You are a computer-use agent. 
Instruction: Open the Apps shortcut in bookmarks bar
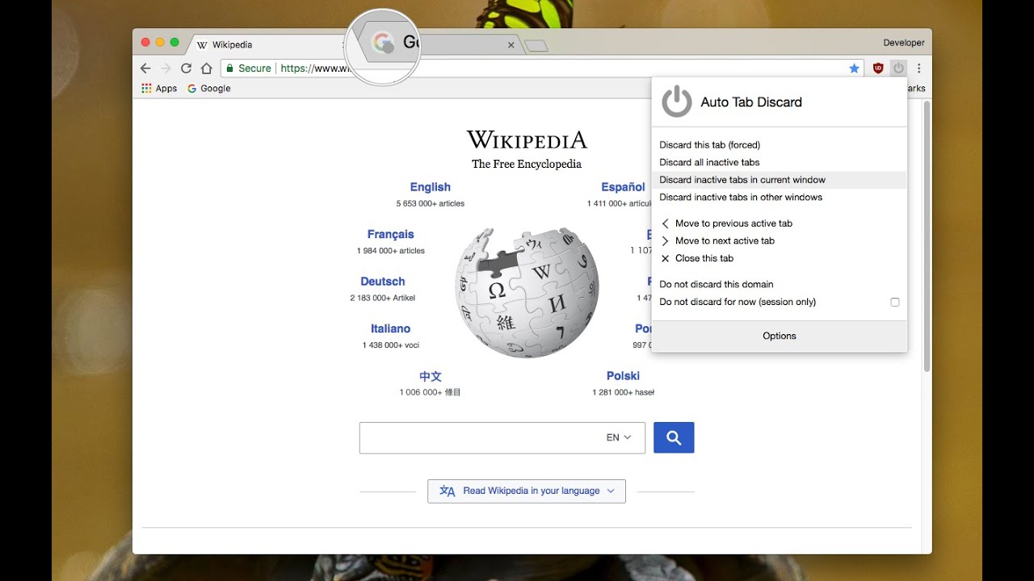click(x=159, y=89)
